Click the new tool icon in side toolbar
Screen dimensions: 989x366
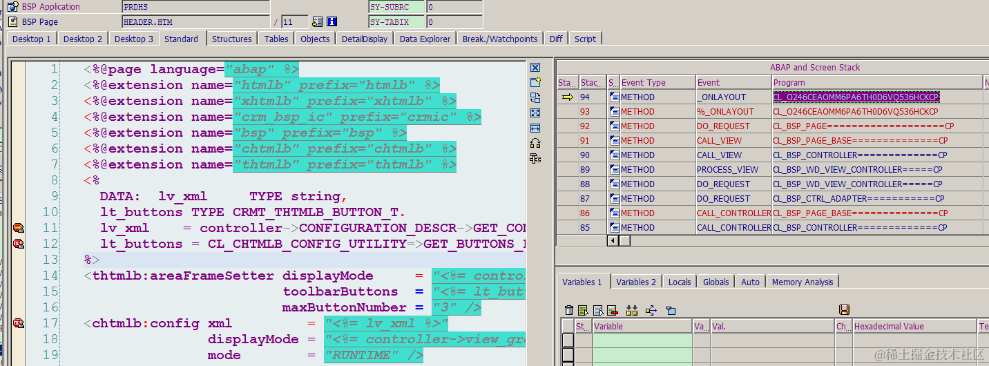pyautogui.click(x=535, y=83)
